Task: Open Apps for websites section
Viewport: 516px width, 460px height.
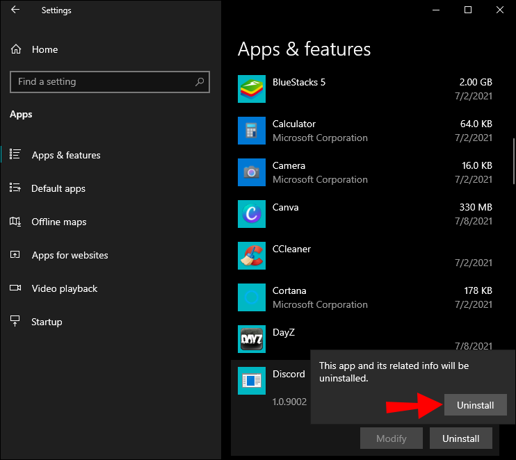Action: click(70, 255)
